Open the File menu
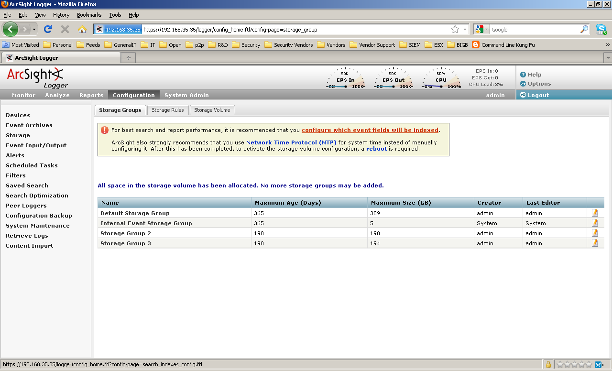Screen dimensions: 612x371 (7, 15)
